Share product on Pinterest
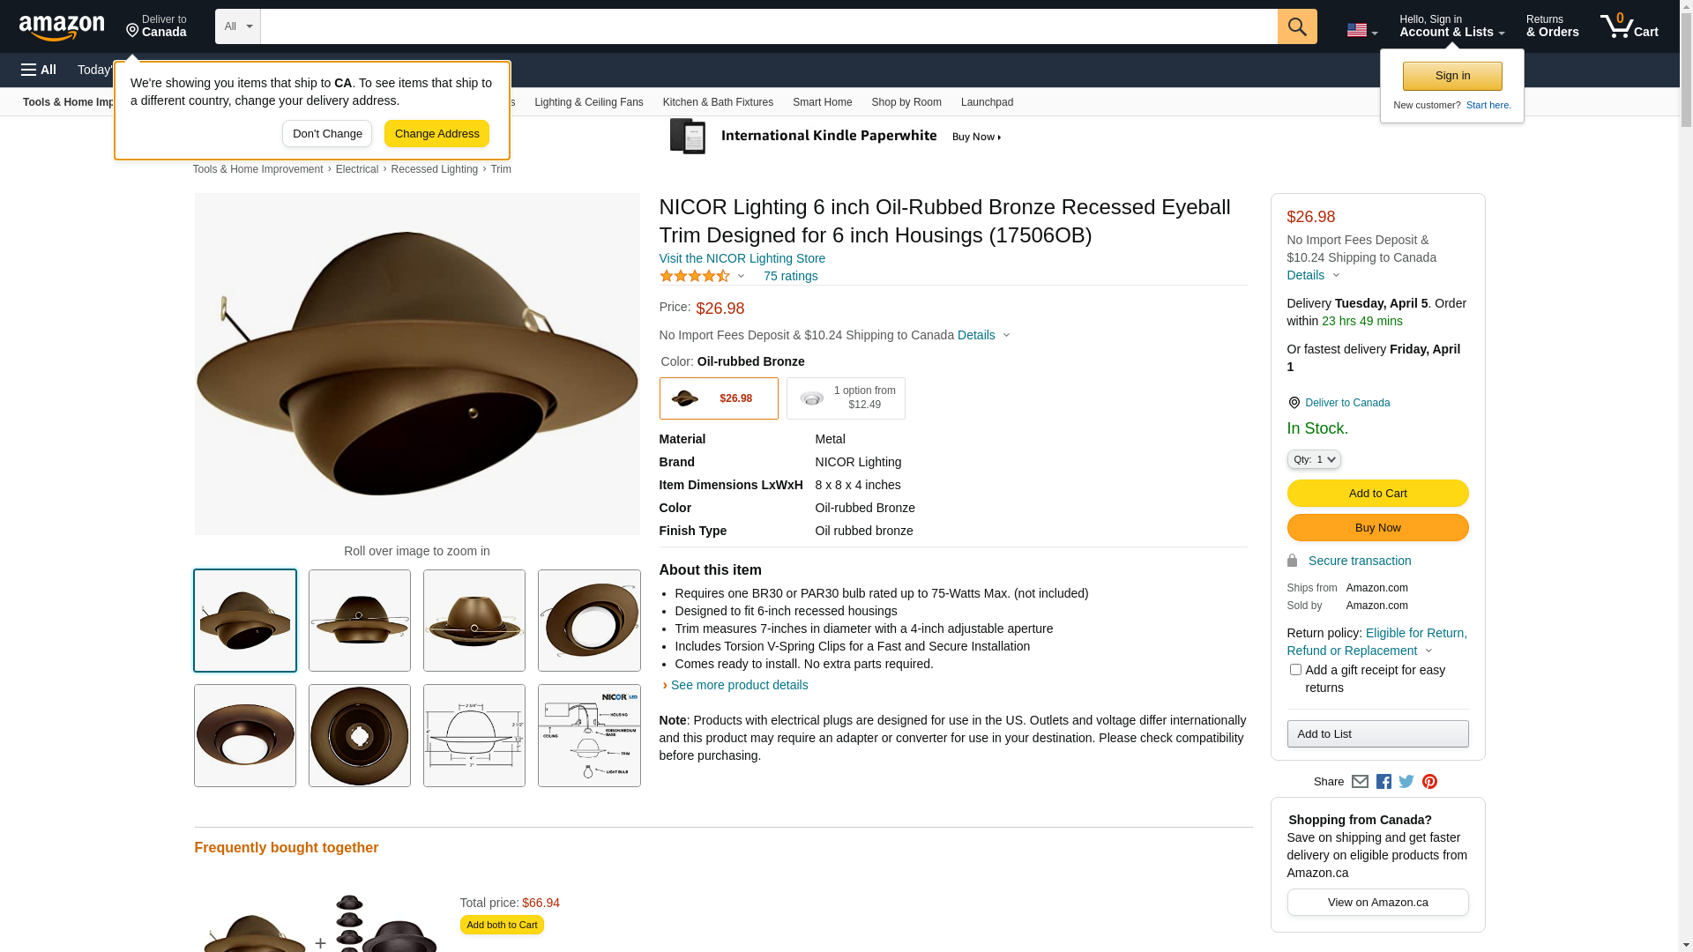1693x952 pixels. 1429,782
